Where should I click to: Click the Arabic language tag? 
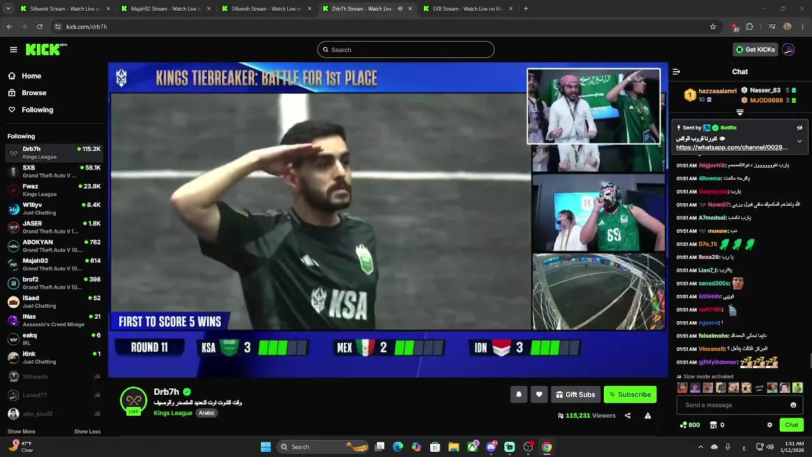point(207,413)
